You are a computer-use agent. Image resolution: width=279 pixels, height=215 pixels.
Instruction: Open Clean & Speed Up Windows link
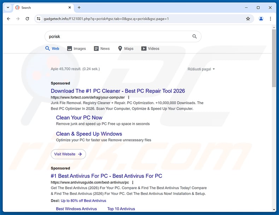(89, 134)
